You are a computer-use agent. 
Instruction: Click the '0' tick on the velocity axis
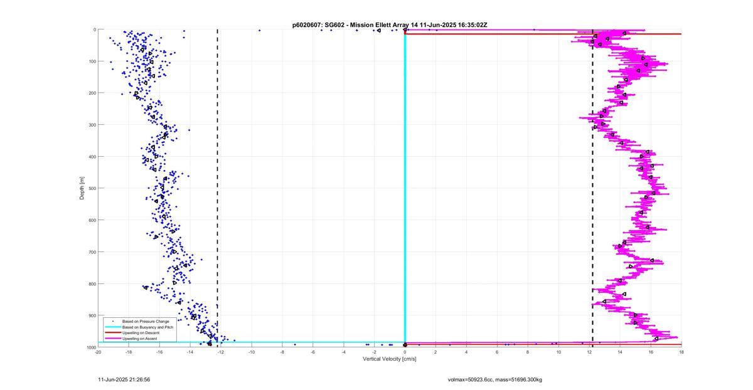click(x=405, y=352)
